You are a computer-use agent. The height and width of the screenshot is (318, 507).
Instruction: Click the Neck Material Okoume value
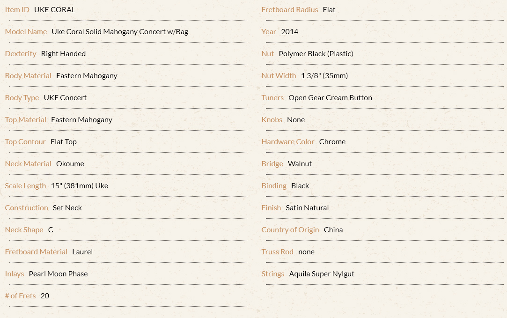[x=70, y=164]
